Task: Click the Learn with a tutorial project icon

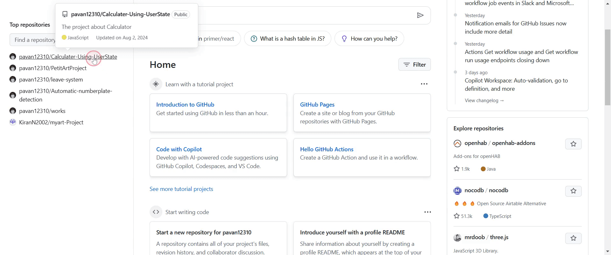Action: (156, 84)
